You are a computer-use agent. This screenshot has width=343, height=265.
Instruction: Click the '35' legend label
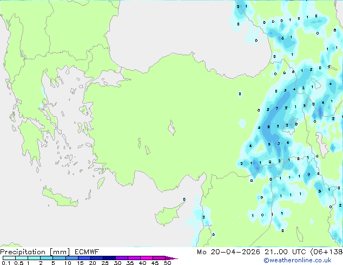point(130,263)
